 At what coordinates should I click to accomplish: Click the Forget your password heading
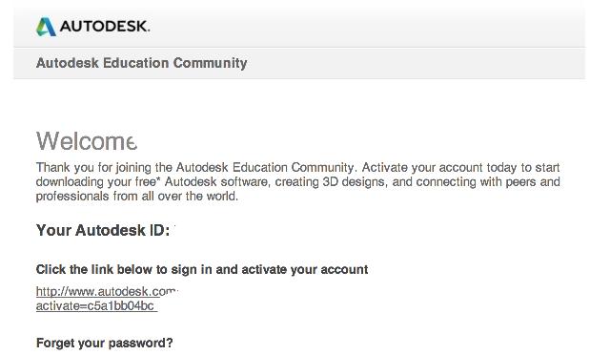(x=104, y=343)
